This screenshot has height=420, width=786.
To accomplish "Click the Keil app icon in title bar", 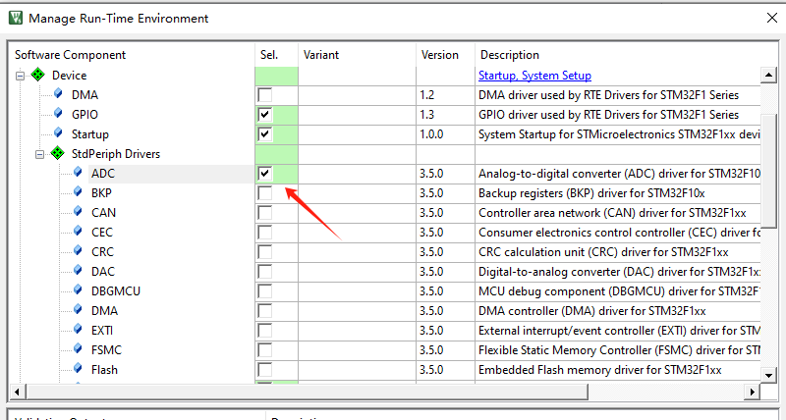I will click(16, 18).
